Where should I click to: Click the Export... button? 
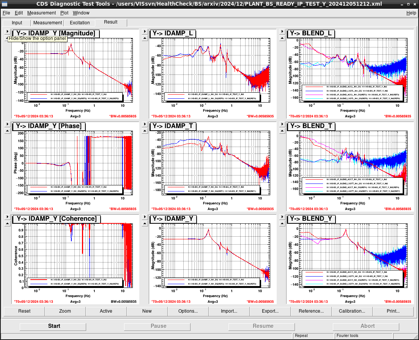(270, 311)
